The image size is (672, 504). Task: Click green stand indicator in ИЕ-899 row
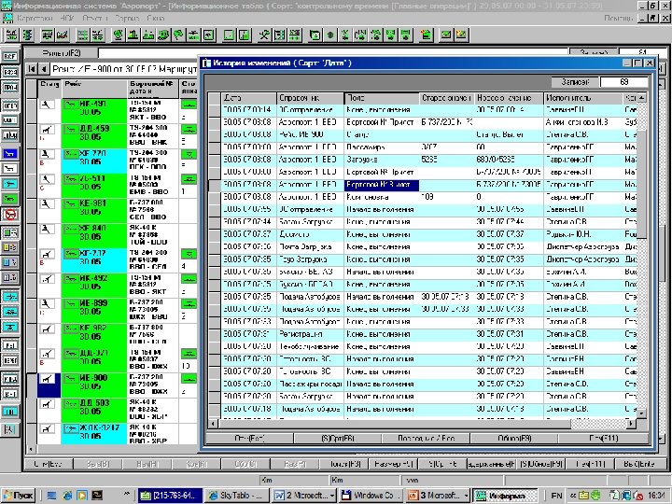[x=189, y=304]
